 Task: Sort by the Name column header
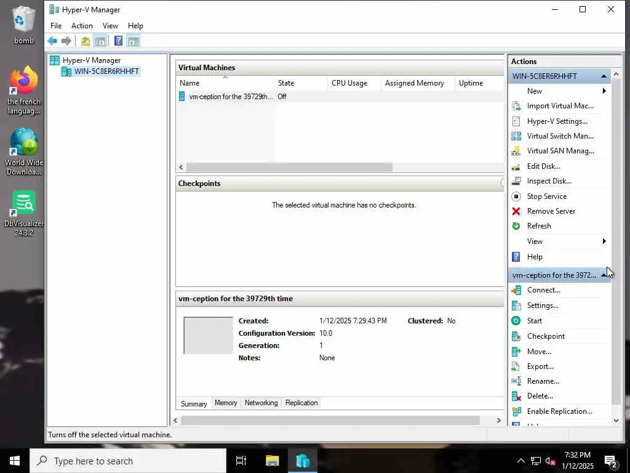(225, 83)
